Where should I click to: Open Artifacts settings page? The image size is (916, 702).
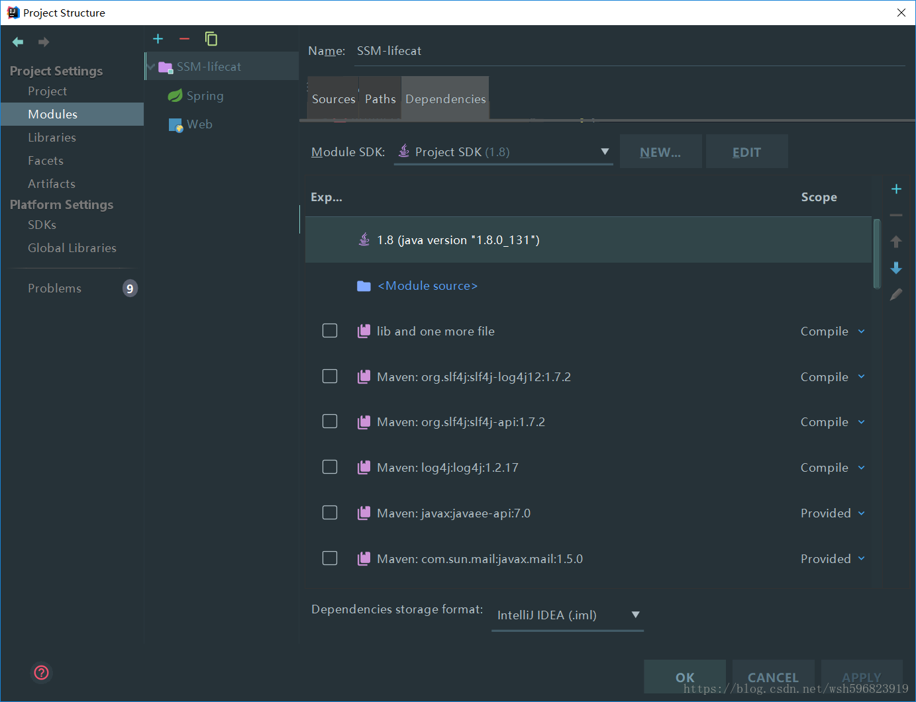click(x=52, y=184)
